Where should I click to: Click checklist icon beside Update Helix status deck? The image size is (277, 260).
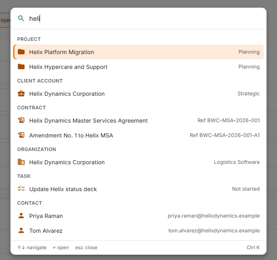tap(21, 189)
